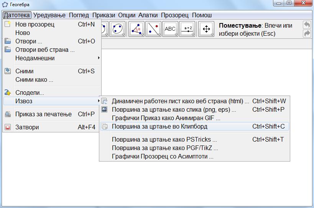Click the share icon beside Сподели
This screenshot has height=208, width=314.
click(8, 92)
